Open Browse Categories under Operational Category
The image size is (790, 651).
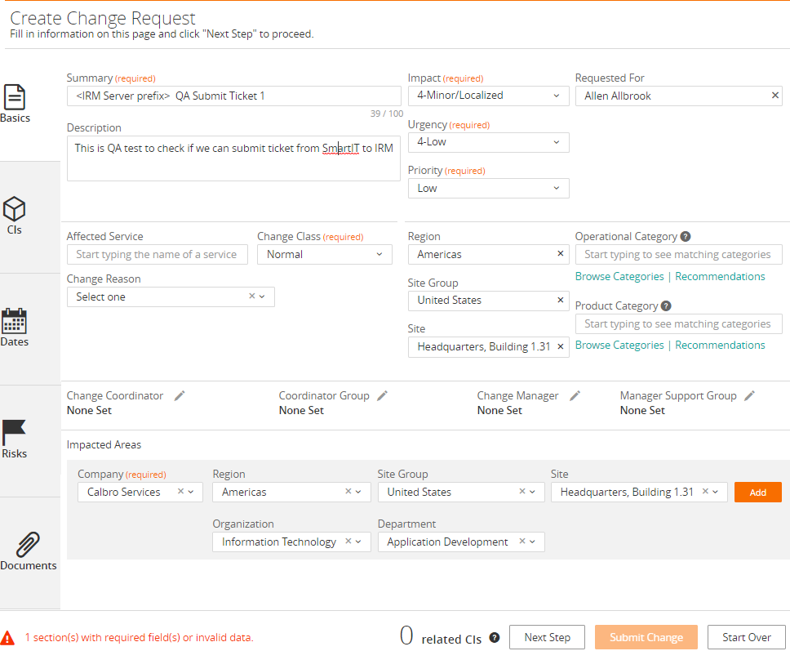click(x=619, y=276)
